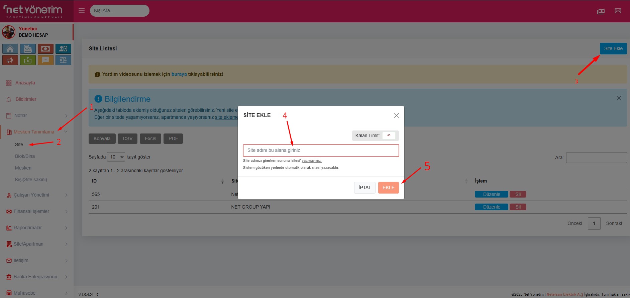Click the Yönetici profile avatar
The image size is (630, 298).
pos(9,32)
